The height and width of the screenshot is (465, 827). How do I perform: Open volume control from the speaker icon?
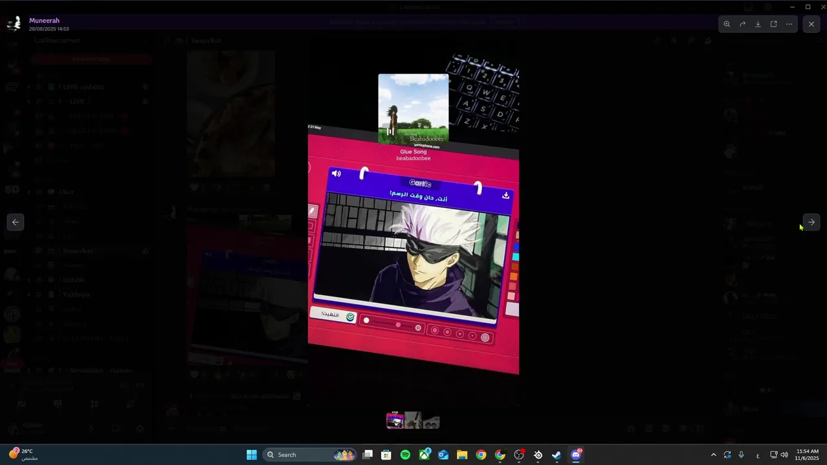pos(784,455)
